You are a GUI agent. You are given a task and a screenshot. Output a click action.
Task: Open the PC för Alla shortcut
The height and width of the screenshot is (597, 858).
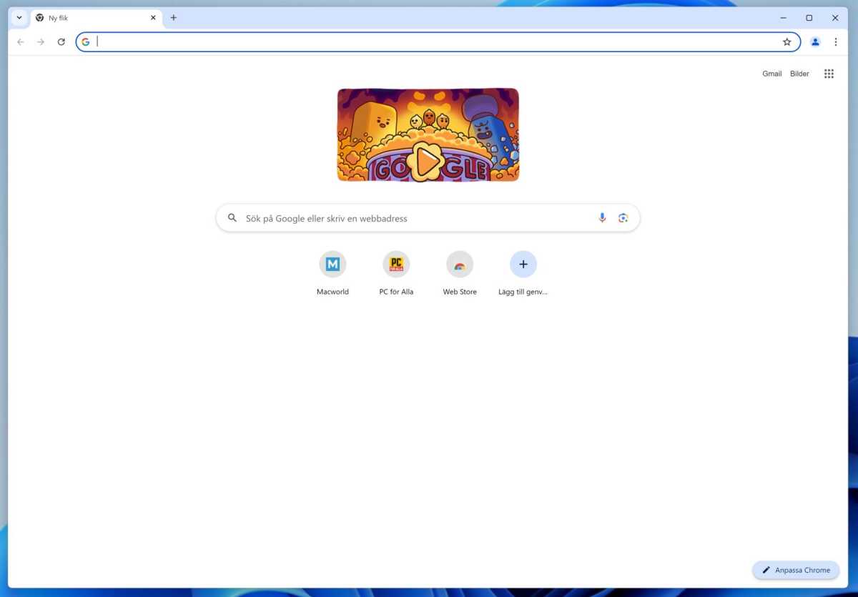396,265
